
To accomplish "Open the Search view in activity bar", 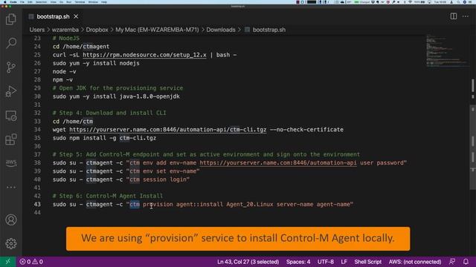I will click(11, 43).
